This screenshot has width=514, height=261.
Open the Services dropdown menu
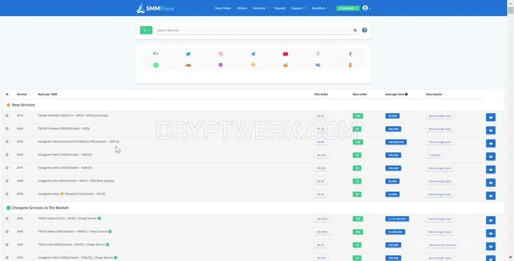pos(260,8)
